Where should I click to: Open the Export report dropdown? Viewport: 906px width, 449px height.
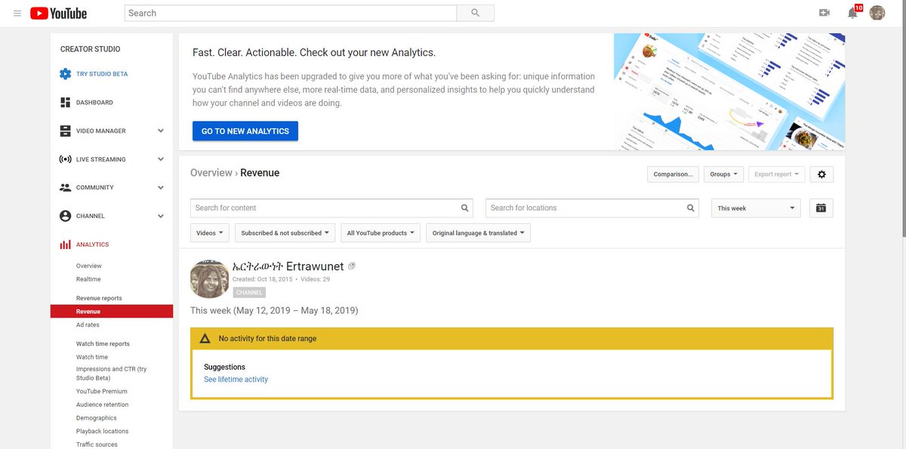click(777, 174)
